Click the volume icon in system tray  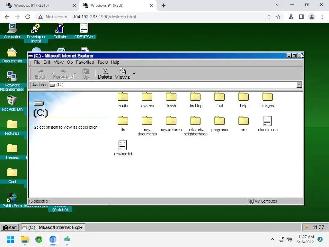tap(289, 239)
